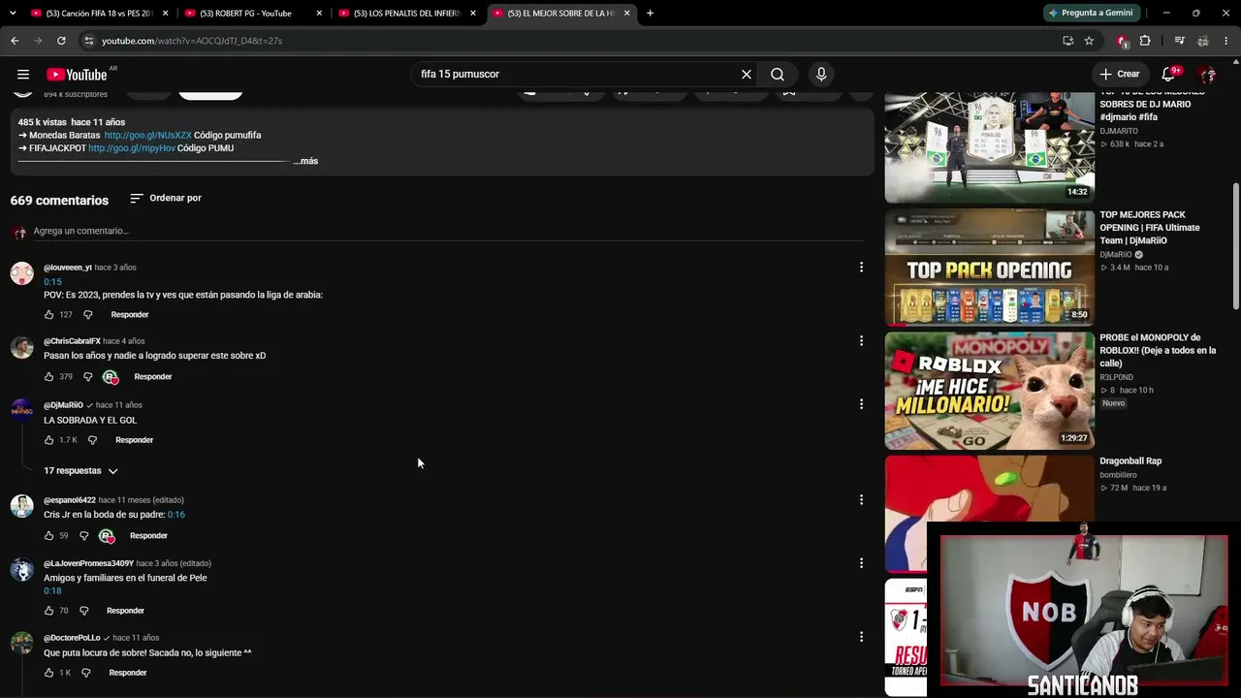Open options menu for @espanol6422's comment

click(861, 500)
